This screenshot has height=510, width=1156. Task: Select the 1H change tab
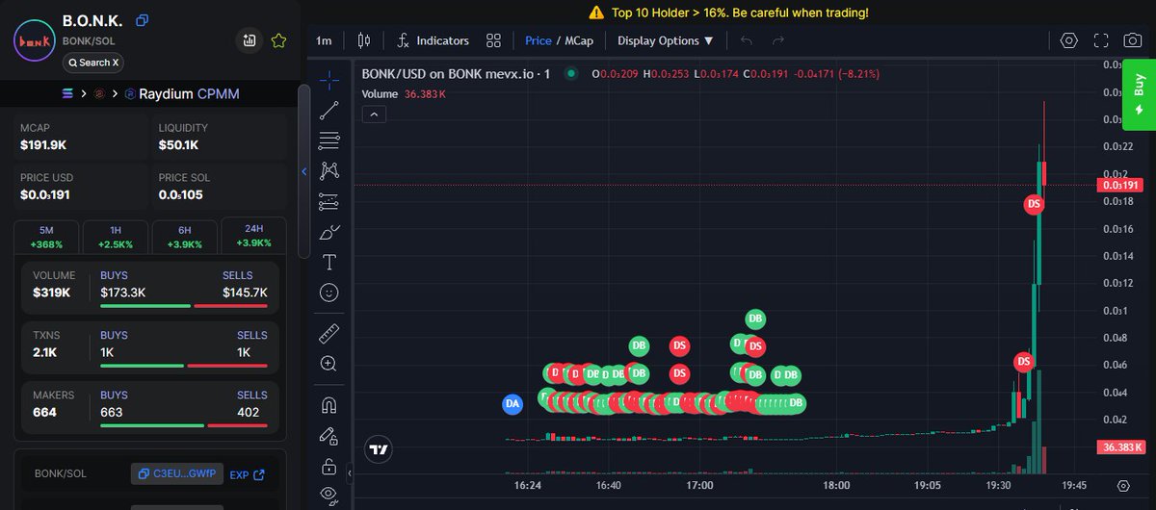point(116,237)
